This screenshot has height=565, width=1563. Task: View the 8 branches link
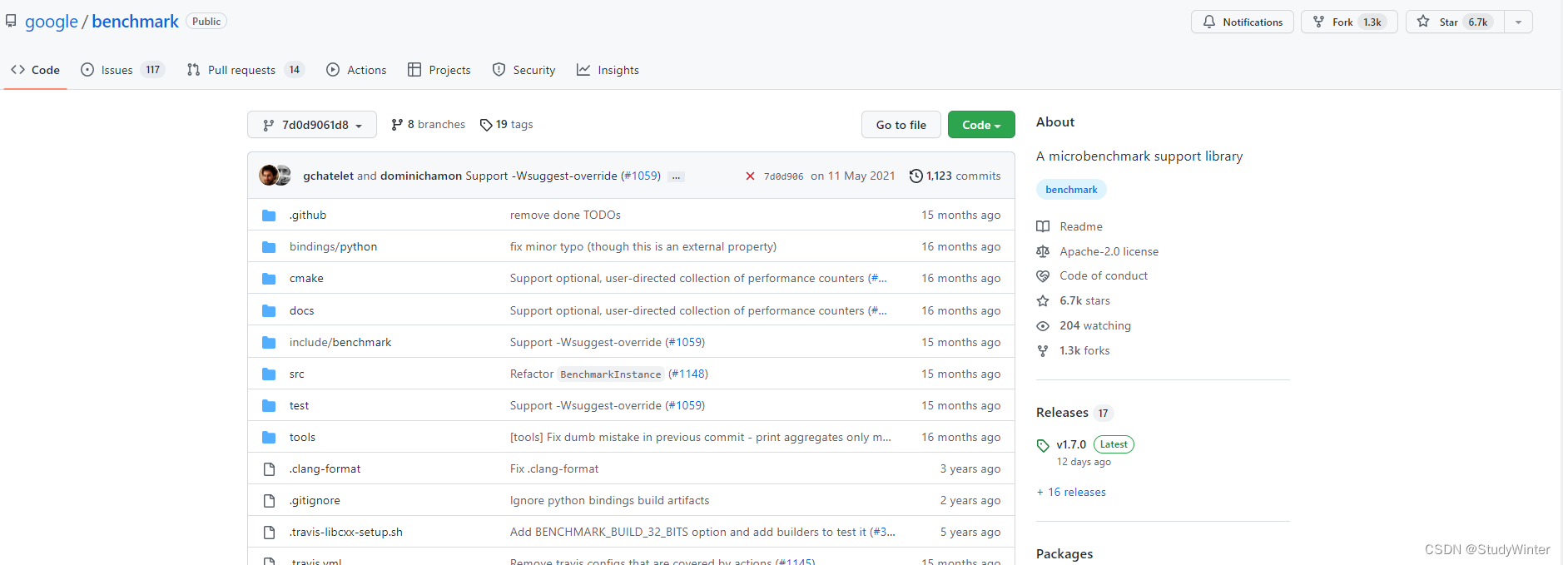428,125
